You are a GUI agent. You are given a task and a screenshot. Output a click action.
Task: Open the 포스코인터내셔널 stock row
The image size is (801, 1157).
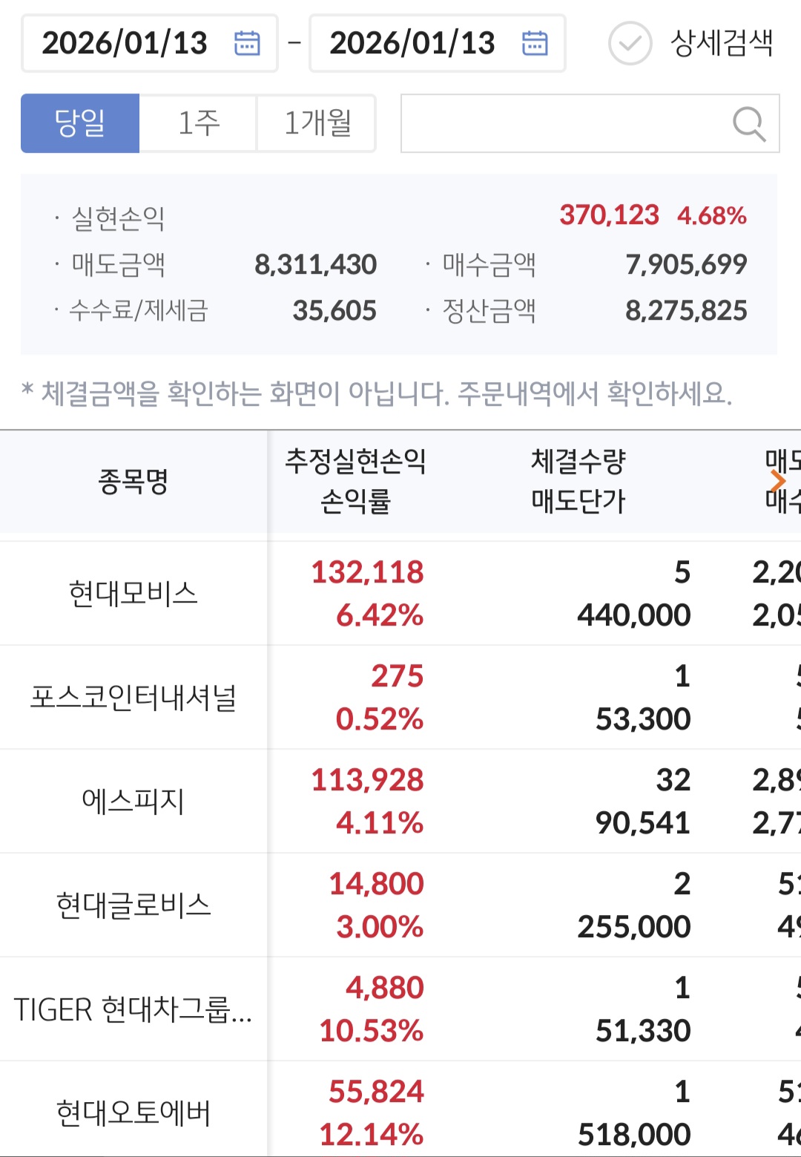133,698
